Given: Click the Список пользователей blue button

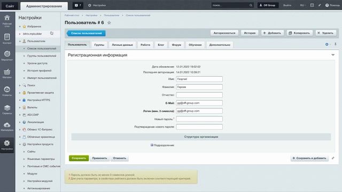Looking at the screenshot, I should (x=86, y=33).
